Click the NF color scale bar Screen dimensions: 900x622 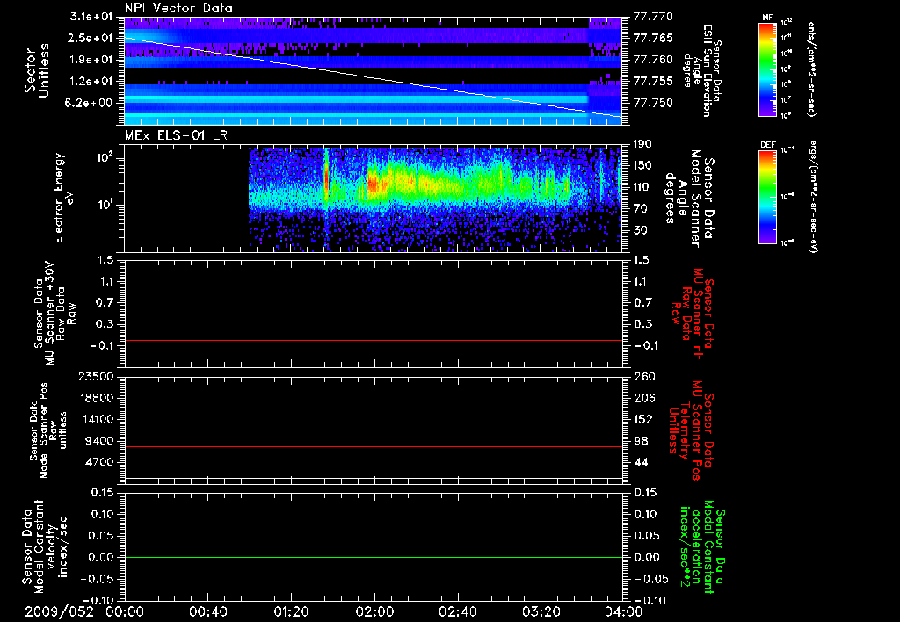(x=767, y=69)
